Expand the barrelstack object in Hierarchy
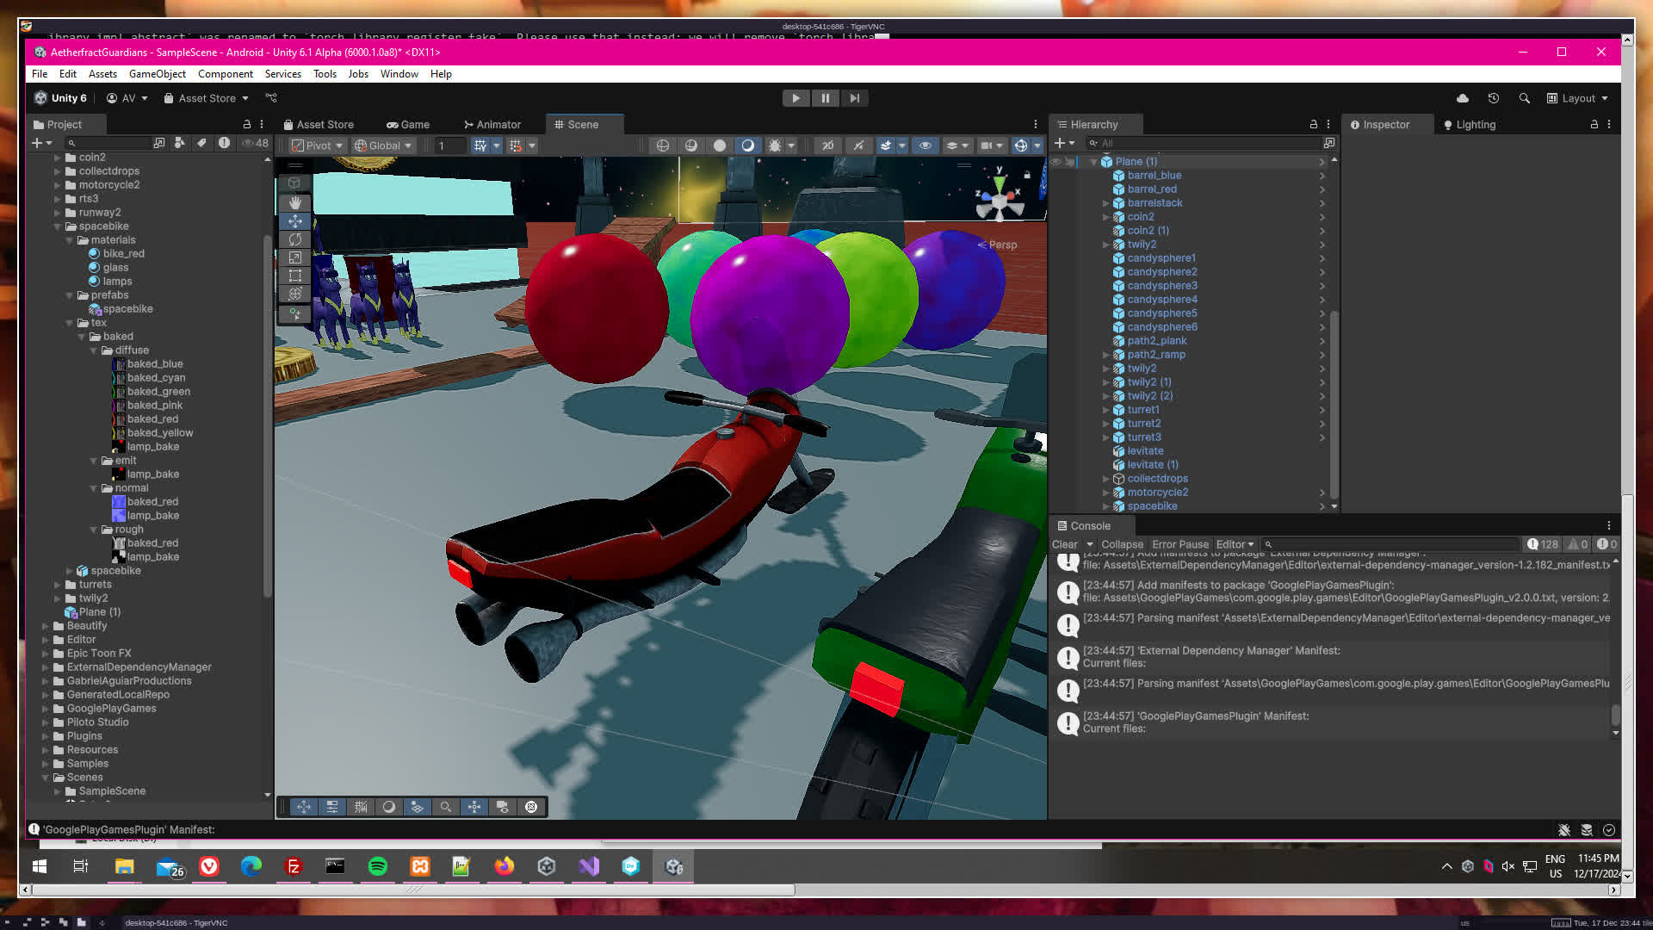This screenshot has width=1653, height=930. (1106, 203)
